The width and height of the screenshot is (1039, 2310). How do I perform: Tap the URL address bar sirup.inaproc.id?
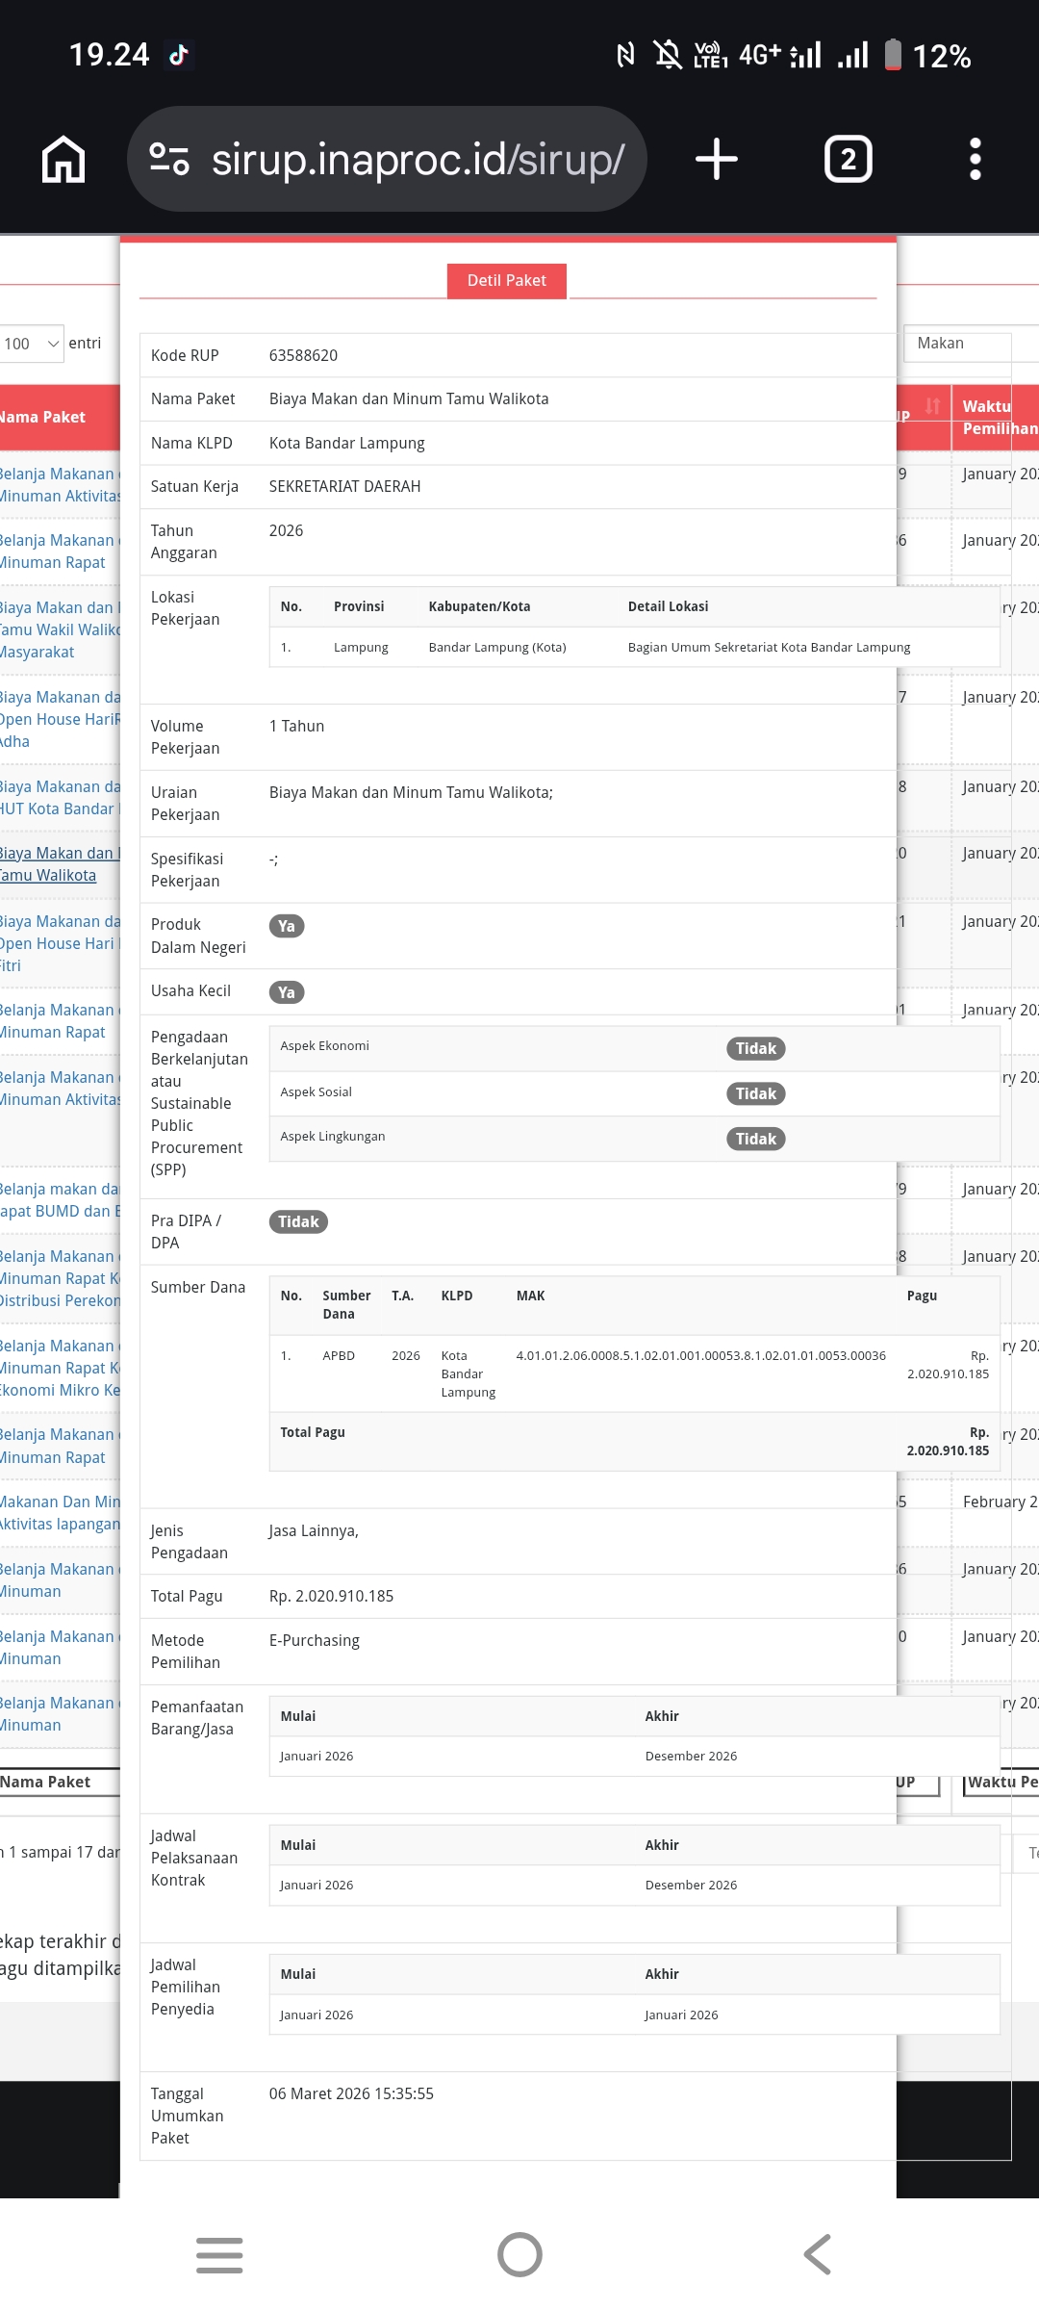tap(418, 159)
